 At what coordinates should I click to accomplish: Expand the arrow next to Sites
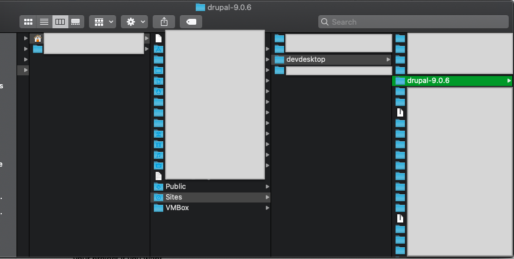pos(268,197)
